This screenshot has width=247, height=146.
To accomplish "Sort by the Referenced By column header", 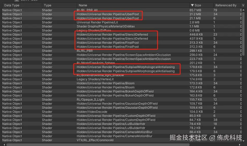I will 226,5.
